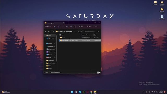Open Downloads in the navigation pane
167x94 pixels.
pyautogui.click(x=51, y=46)
